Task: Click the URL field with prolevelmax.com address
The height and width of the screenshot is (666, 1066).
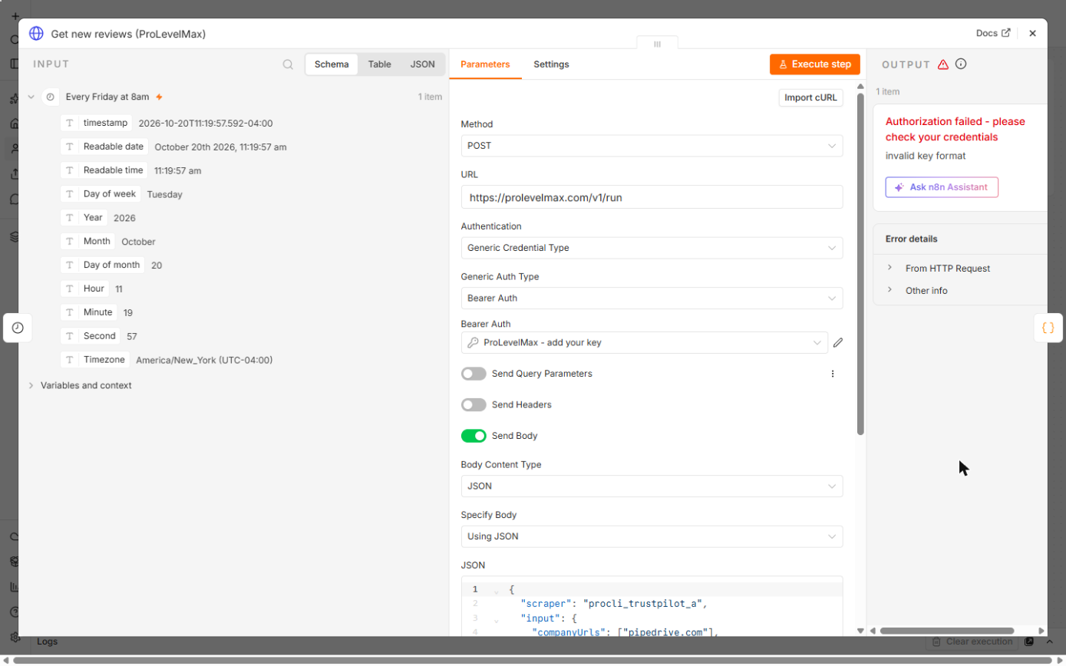Action: point(652,197)
